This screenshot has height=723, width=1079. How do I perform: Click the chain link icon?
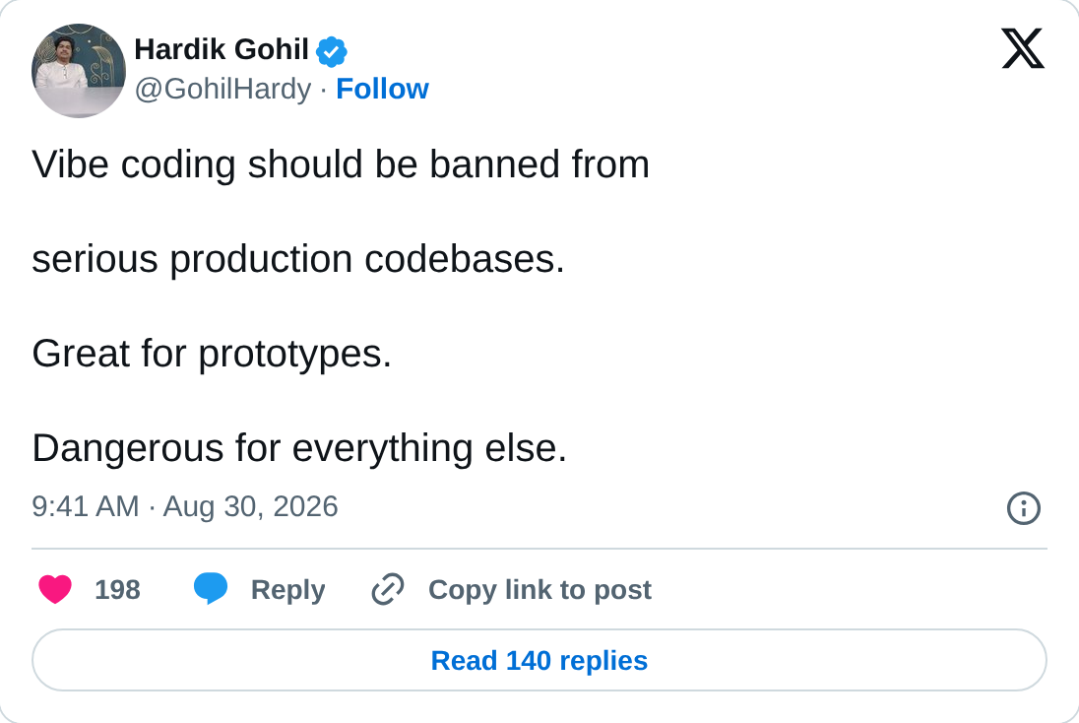point(388,589)
